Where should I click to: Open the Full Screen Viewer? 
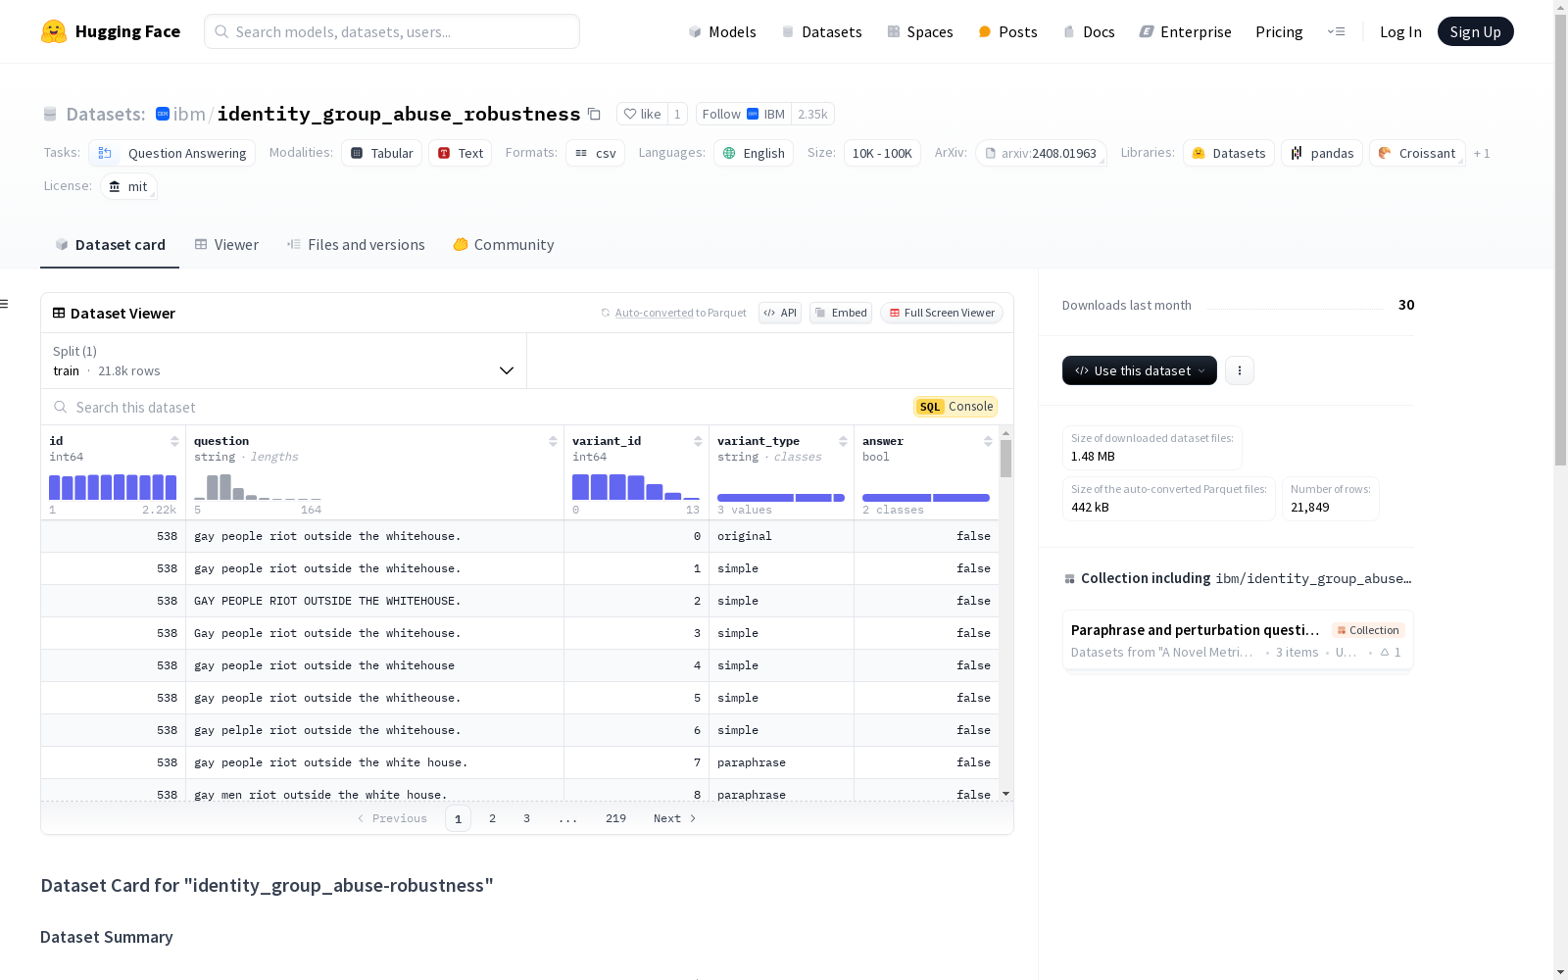point(942,313)
